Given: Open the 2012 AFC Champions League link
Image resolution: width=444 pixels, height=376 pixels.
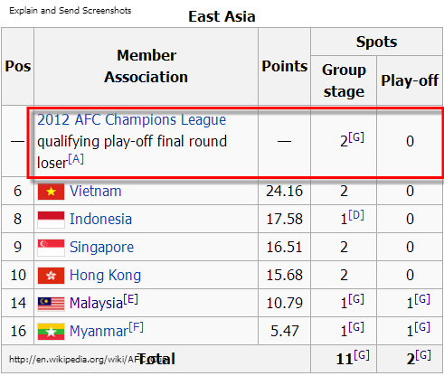Looking at the screenshot, I should tap(131, 119).
